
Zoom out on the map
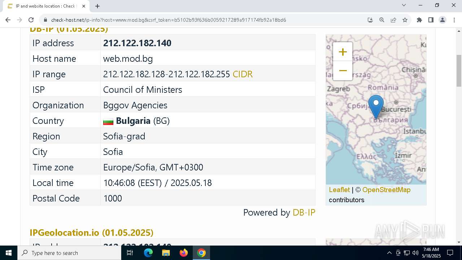coord(343,71)
